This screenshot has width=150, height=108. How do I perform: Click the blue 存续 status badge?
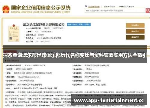coord(79,24)
